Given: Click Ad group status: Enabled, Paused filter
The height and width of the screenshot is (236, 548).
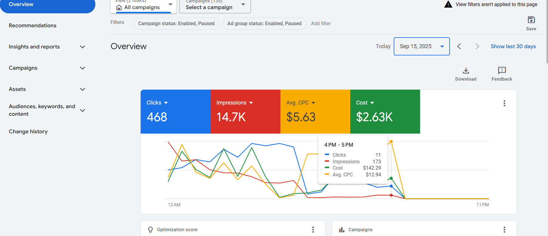Looking at the screenshot, I should (x=265, y=24).
